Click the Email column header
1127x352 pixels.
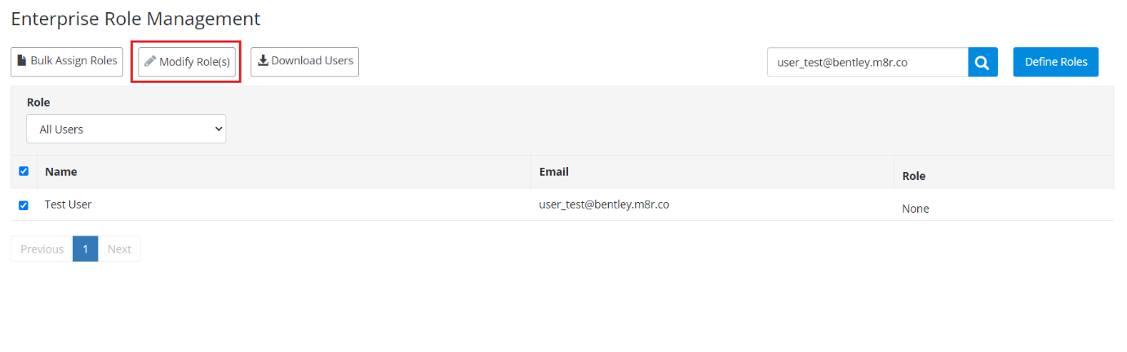click(554, 172)
